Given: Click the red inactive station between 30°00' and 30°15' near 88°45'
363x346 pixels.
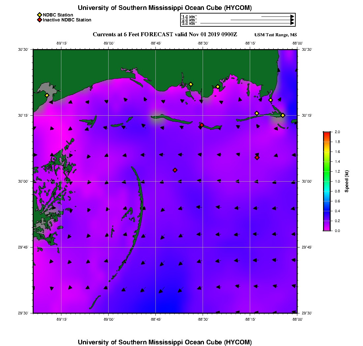Looking at the screenshot, I should [175, 170].
